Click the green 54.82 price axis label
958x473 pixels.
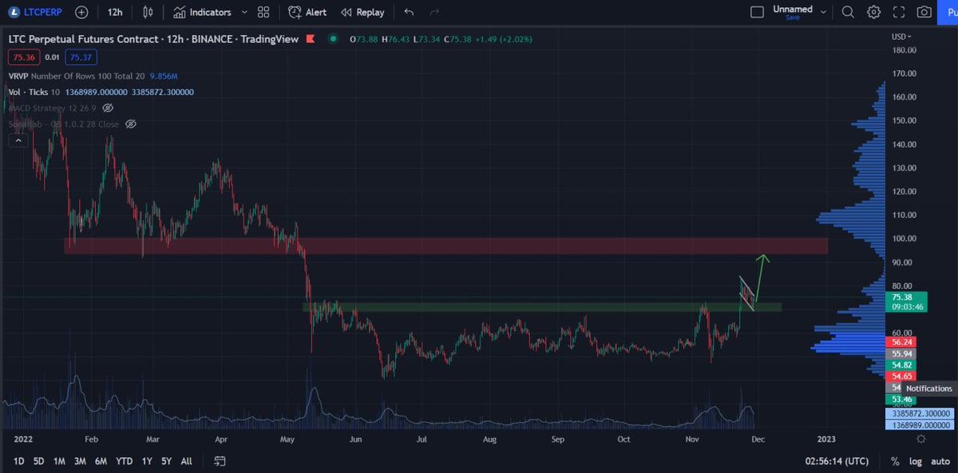[x=903, y=364]
